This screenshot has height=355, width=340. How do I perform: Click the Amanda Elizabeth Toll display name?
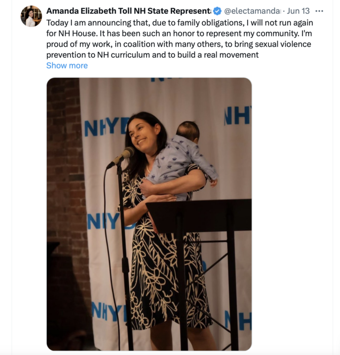pos(128,11)
